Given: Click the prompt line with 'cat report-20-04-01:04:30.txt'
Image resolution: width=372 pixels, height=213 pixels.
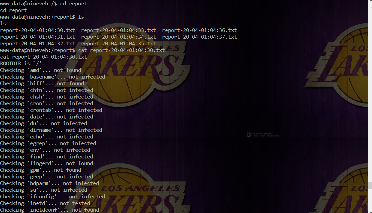Looking at the screenshot, I should (82, 50).
